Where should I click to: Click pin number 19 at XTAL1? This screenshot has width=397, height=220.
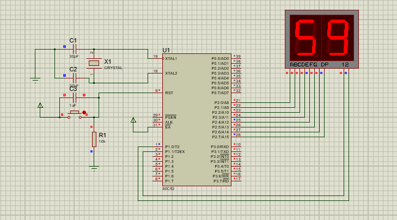click(155, 57)
